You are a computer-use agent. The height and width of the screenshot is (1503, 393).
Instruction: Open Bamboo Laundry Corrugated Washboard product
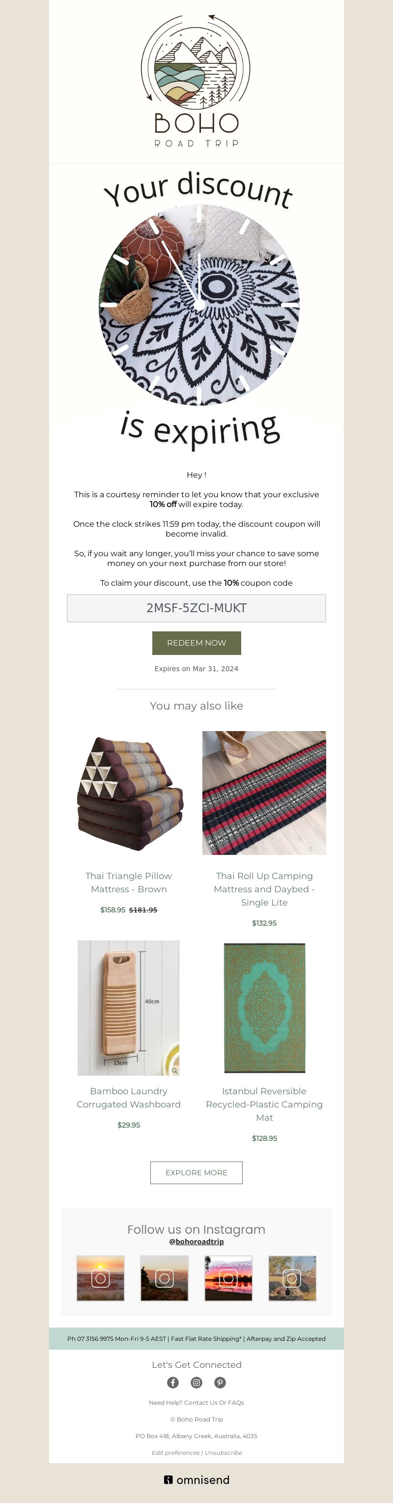pyautogui.click(x=128, y=1097)
